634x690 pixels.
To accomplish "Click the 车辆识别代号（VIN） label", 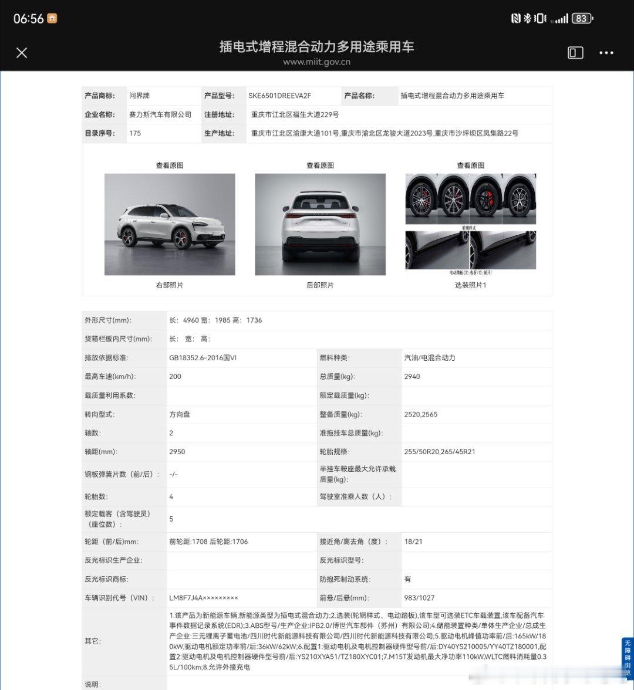I will [x=120, y=598].
